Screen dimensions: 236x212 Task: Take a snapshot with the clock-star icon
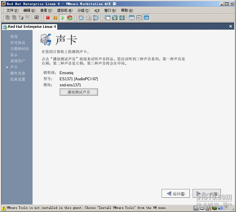(81, 18)
